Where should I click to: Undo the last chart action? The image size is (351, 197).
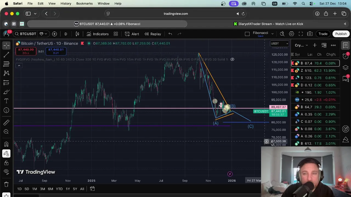[x=170, y=34]
